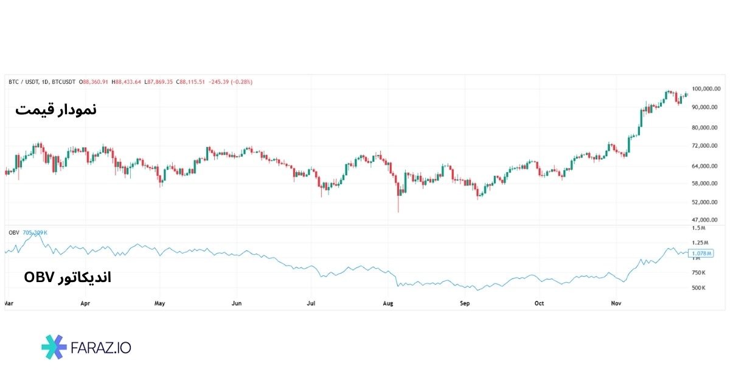Click the −245.39 (−0.28%) change value
Viewport: 730px width, 383px height.
click(231, 81)
